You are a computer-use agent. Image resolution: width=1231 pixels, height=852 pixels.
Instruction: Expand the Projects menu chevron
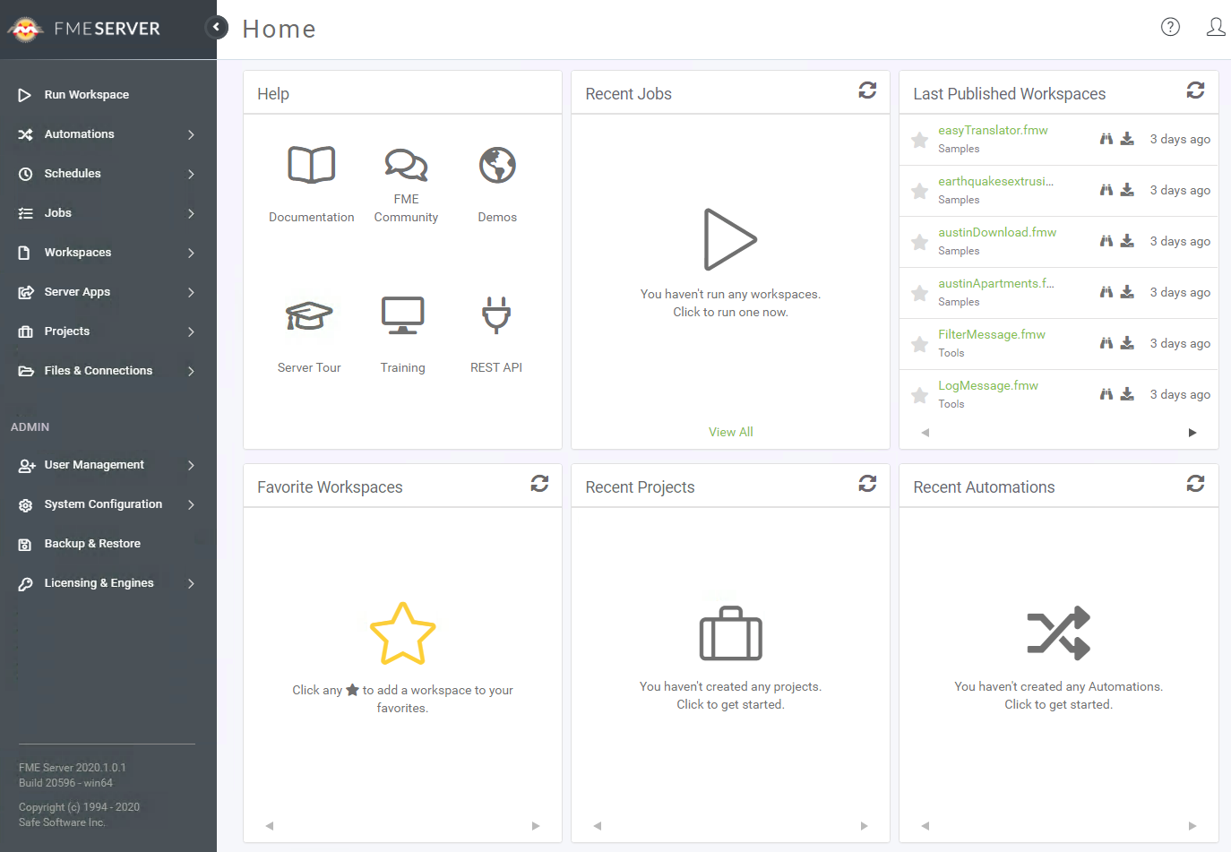(x=191, y=331)
